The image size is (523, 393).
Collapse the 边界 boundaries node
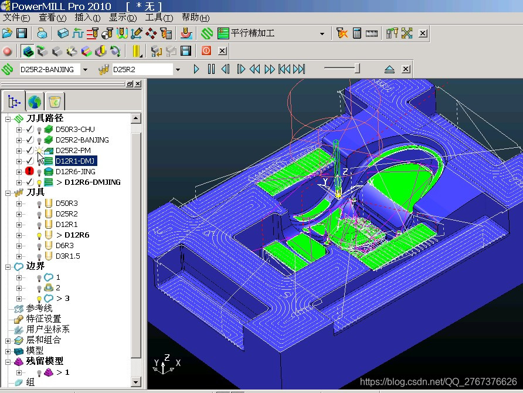pos(8,267)
